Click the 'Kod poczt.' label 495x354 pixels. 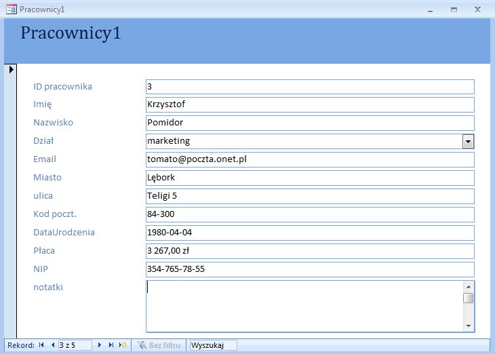coord(55,214)
